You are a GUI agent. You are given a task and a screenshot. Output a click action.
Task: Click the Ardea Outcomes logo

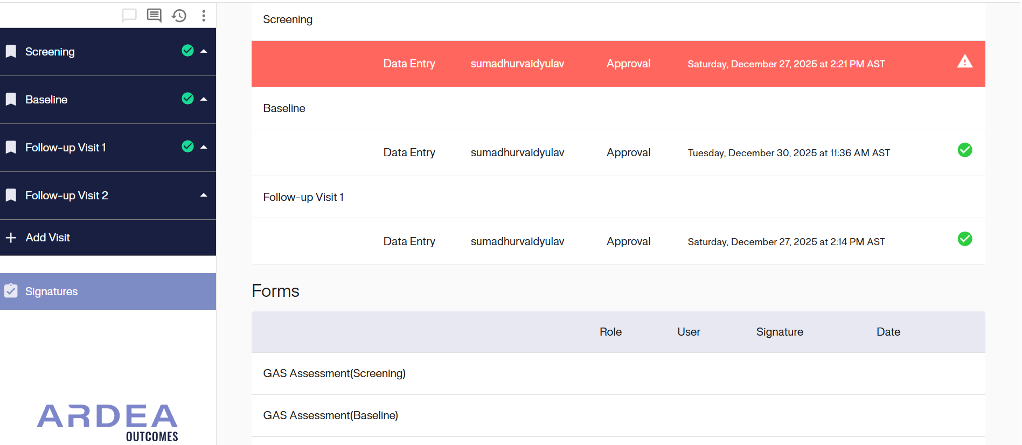[x=107, y=423]
